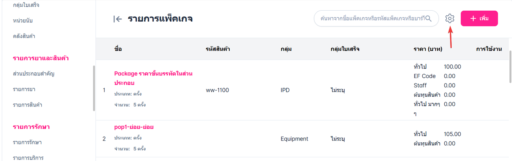Viewport: 512px width, 161px height.
Task: Open the pop1-ย่อย-ย่อย package link
Action: pos(134,127)
